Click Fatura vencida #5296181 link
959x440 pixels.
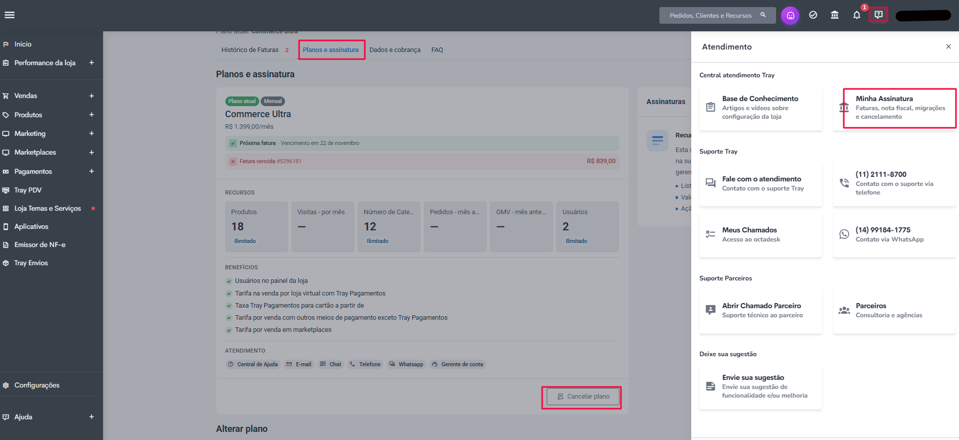(270, 162)
